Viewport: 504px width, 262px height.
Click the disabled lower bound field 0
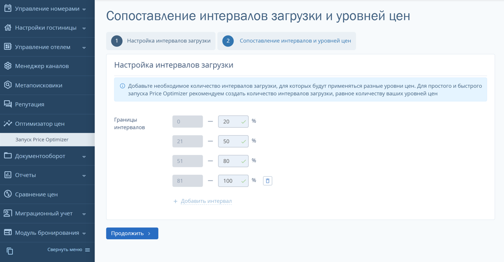[x=188, y=121]
